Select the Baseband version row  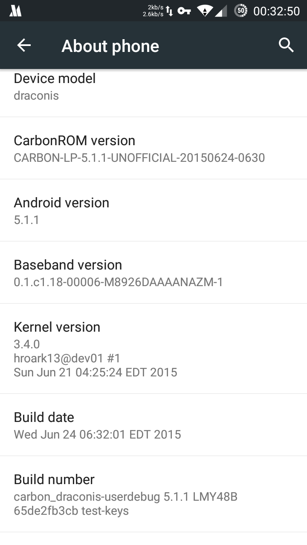153,273
